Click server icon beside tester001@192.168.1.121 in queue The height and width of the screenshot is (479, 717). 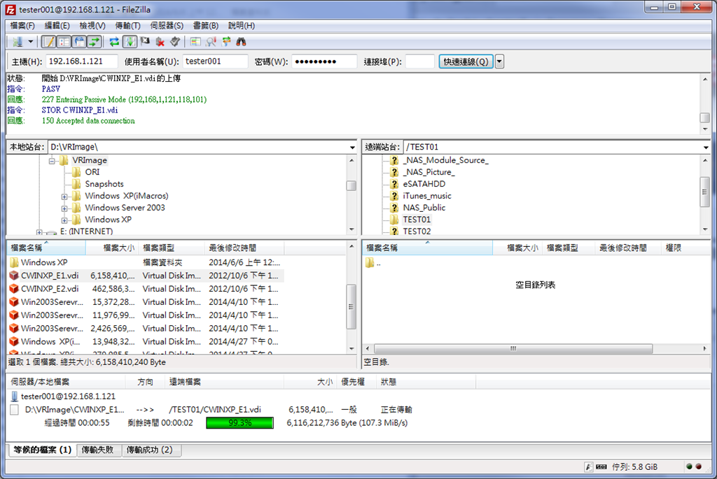(14, 396)
